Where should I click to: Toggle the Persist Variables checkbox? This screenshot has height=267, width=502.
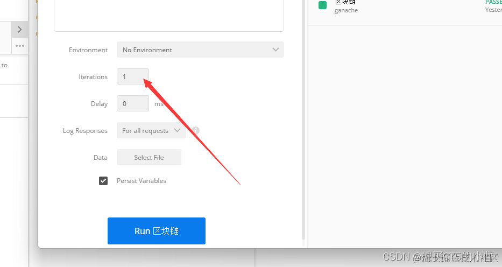tap(103, 181)
